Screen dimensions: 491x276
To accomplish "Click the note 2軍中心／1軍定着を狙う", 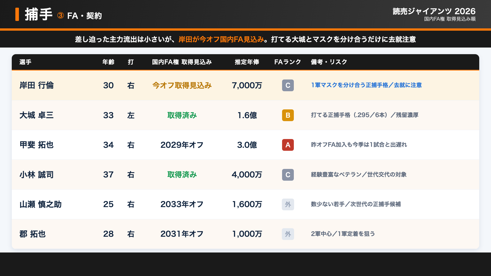I will coord(343,234).
